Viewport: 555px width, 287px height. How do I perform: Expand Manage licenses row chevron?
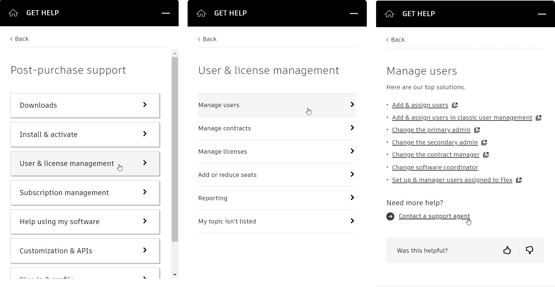[x=352, y=151]
